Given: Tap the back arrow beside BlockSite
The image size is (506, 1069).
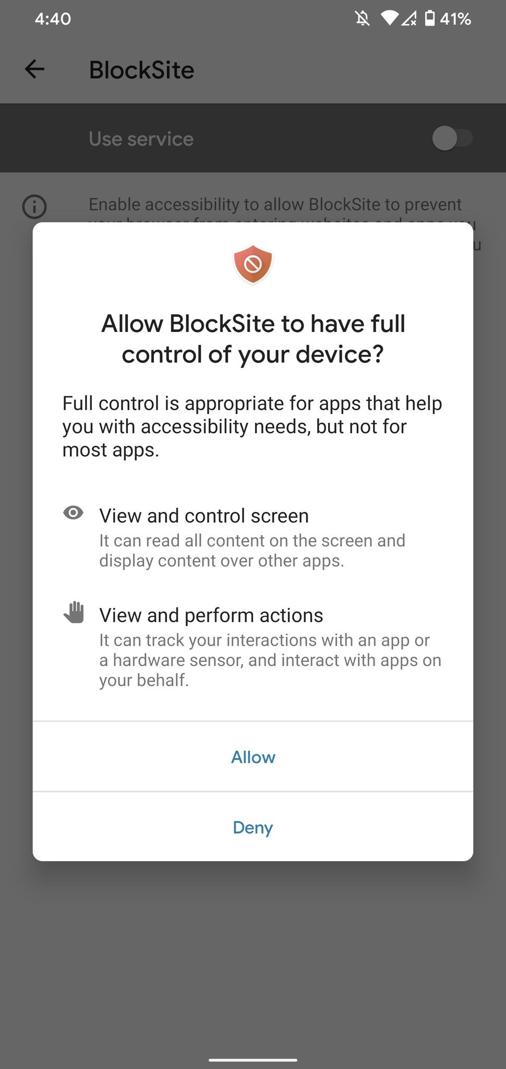Looking at the screenshot, I should pyautogui.click(x=34, y=69).
